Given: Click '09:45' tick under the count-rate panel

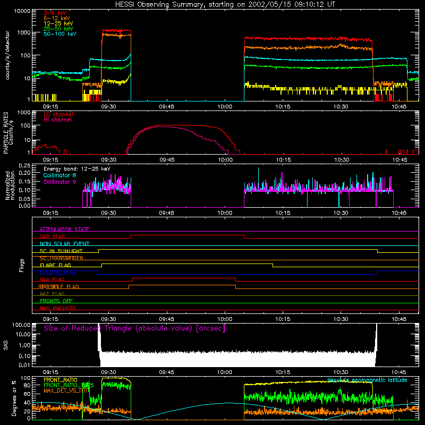Looking at the screenshot, I should 166,107.
